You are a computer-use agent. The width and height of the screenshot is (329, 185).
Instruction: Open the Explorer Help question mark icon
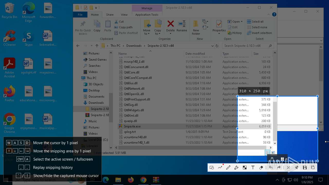point(274,15)
